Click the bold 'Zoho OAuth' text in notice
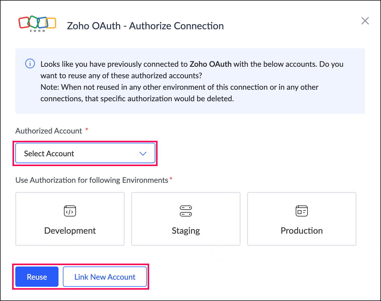 tap(210, 64)
